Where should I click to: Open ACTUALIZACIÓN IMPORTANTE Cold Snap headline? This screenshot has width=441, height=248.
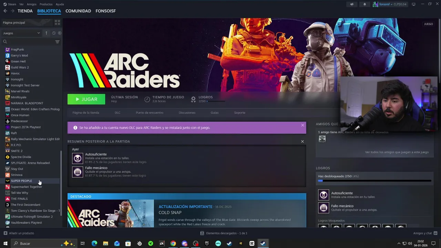[185, 207]
